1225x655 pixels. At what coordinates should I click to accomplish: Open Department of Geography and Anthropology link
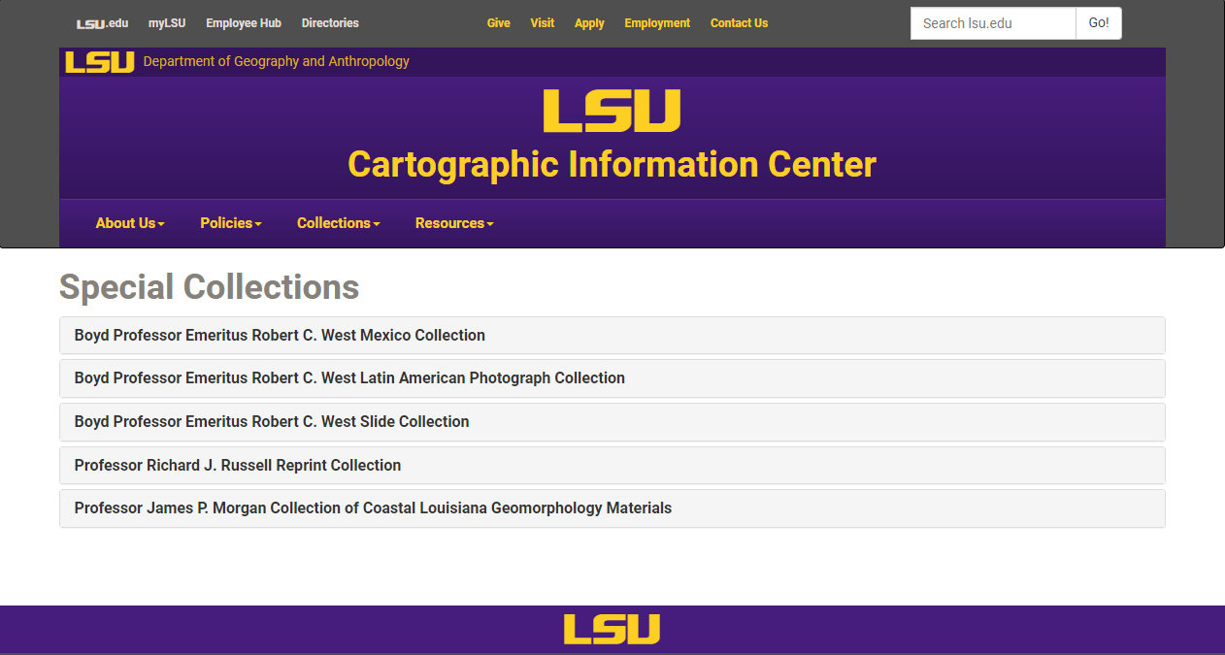click(x=277, y=61)
